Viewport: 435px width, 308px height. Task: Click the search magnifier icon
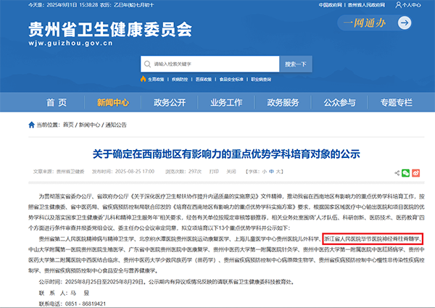click(x=146, y=64)
